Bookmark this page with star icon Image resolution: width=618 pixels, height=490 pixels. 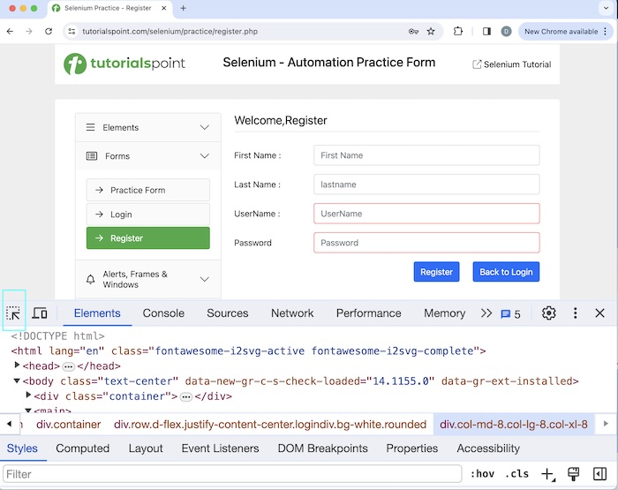(x=431, y=31)
